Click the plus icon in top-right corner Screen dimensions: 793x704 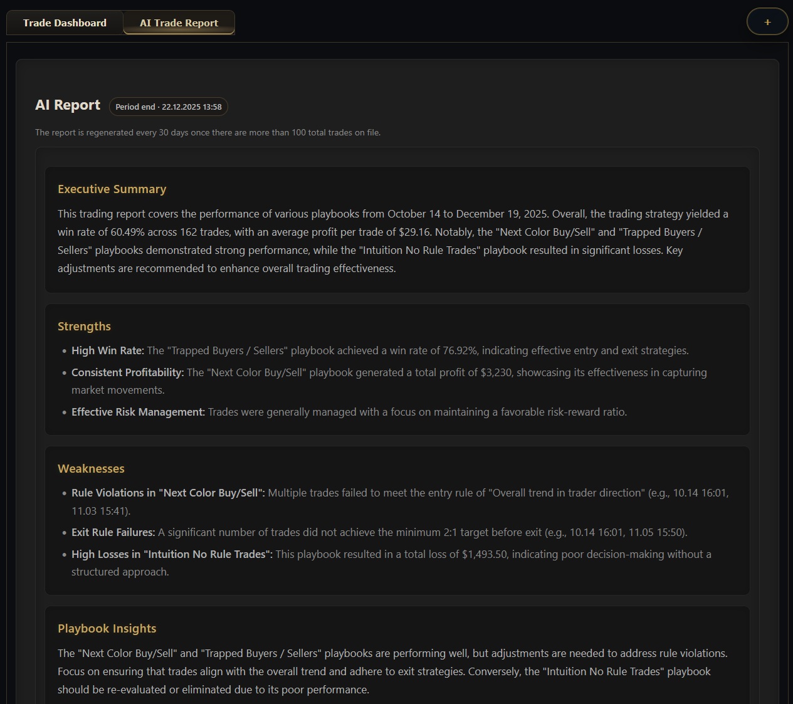[x=767, y=21]
